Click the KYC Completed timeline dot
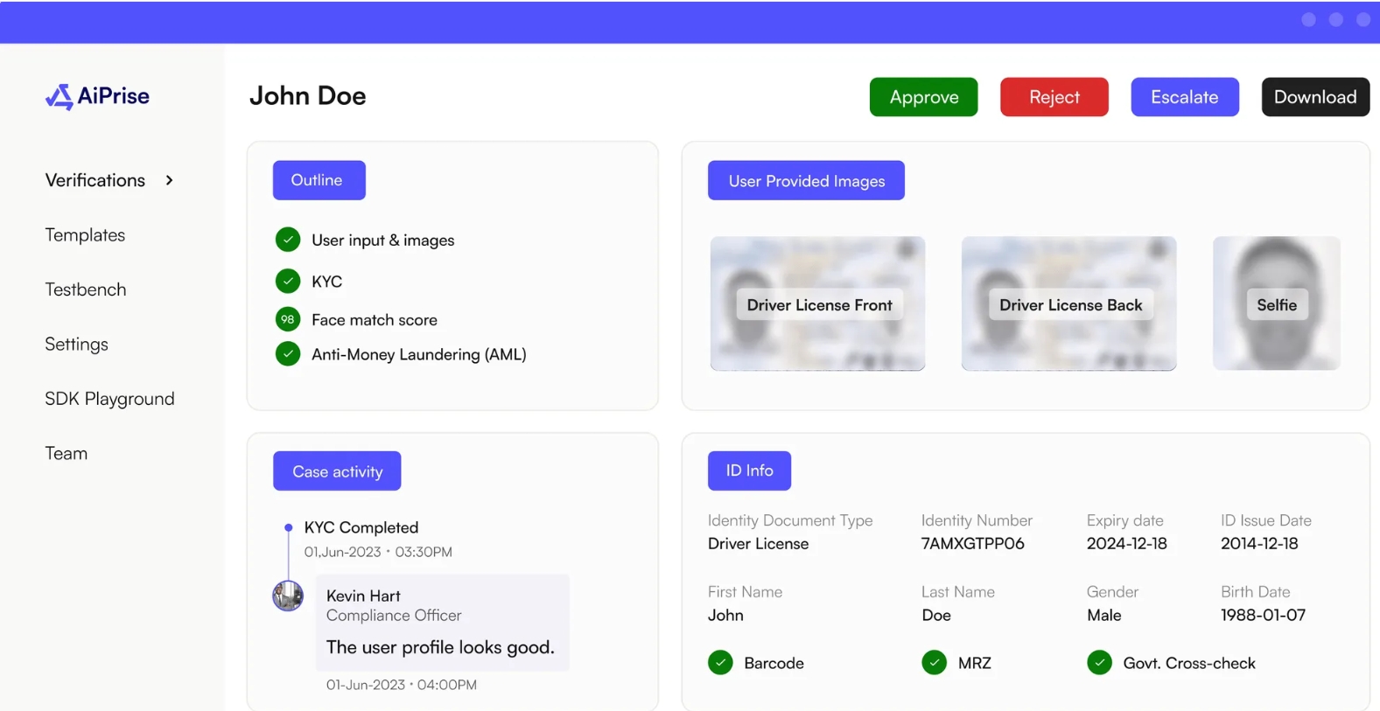Viewport: 1380px width, 711px height. point(288,527)
